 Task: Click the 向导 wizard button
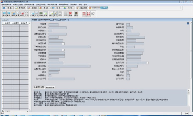(x=69, y=8)
